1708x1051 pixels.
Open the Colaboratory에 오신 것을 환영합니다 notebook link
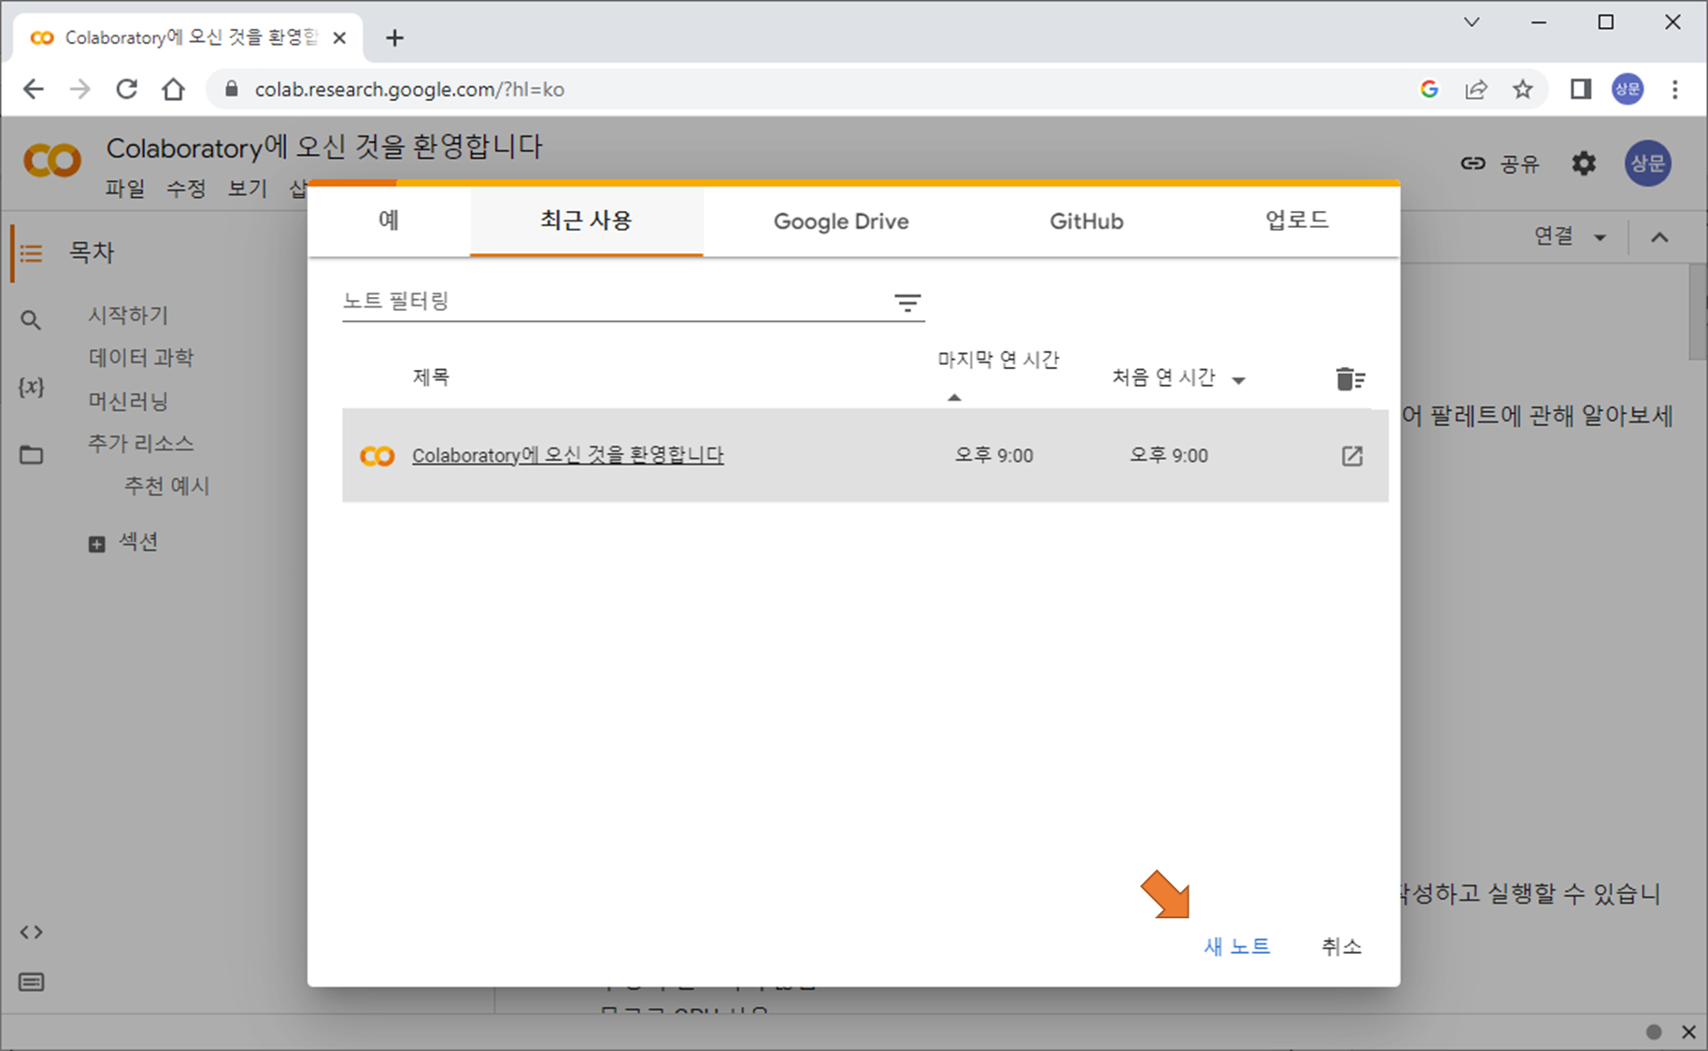(568, 455)
